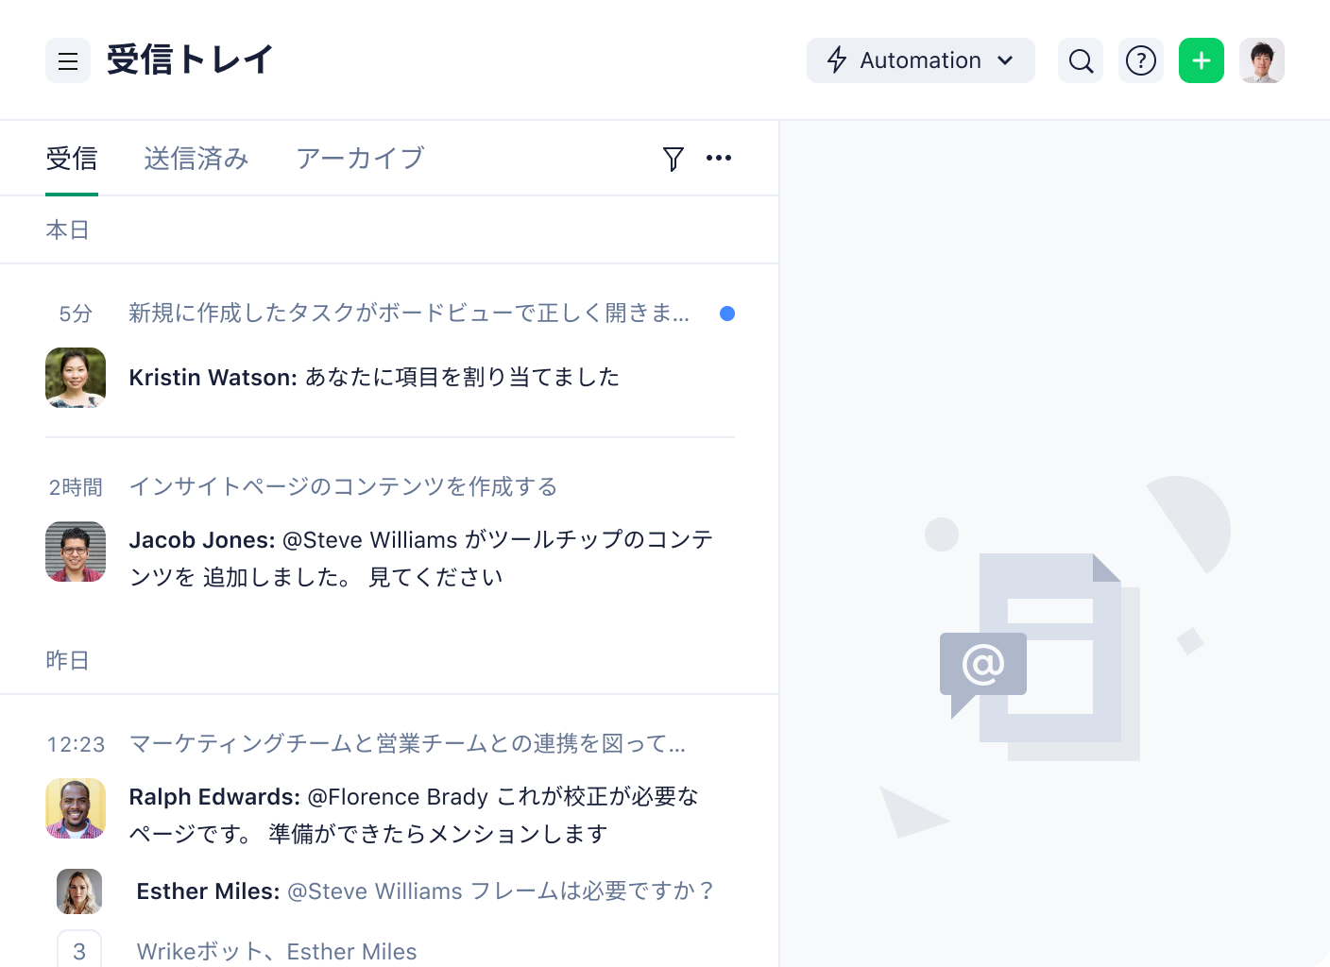This screenshot has height=967, width=1330.
Task: Click the @Steve Williams mention in Jacob's message
Action: tap(370, 540)
